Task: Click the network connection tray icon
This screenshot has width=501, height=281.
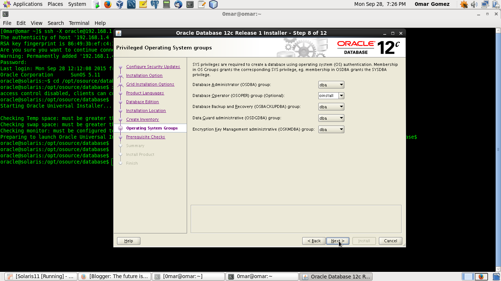Action: [485, 4]
